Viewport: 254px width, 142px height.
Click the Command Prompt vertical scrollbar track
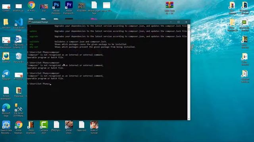coord(189,73)
